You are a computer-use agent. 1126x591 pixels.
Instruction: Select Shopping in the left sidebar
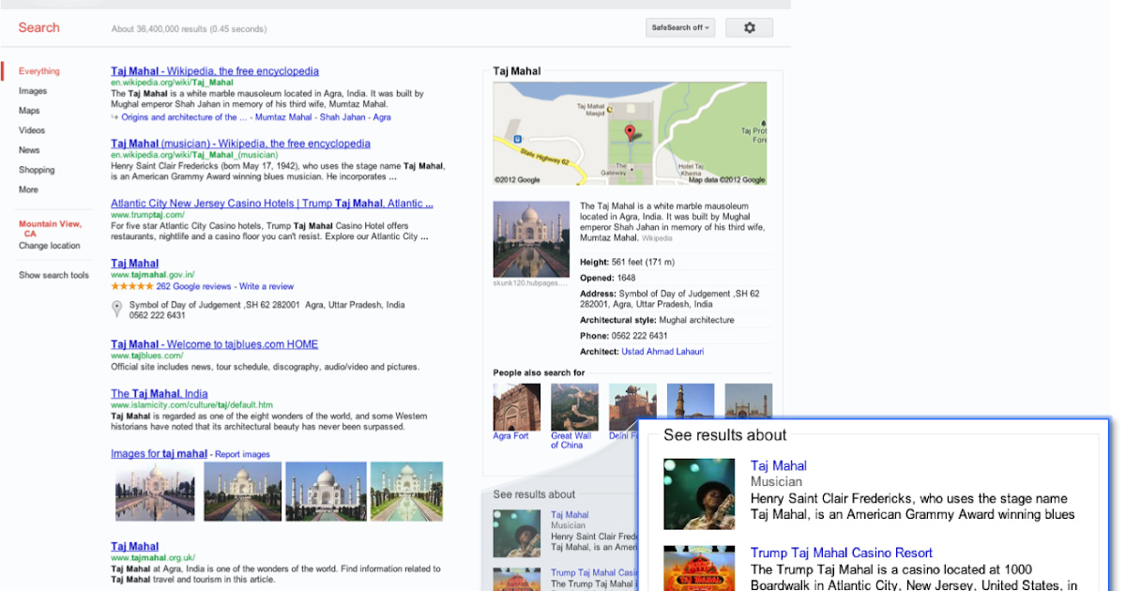37,170
